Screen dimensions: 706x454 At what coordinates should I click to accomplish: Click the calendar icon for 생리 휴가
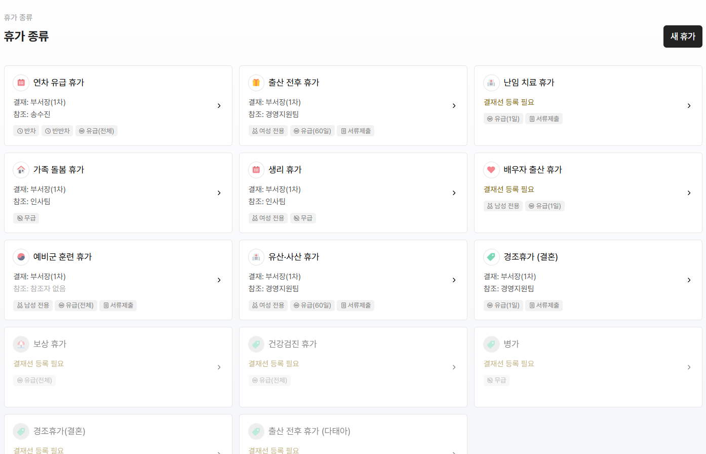click(x=256, y=170)
